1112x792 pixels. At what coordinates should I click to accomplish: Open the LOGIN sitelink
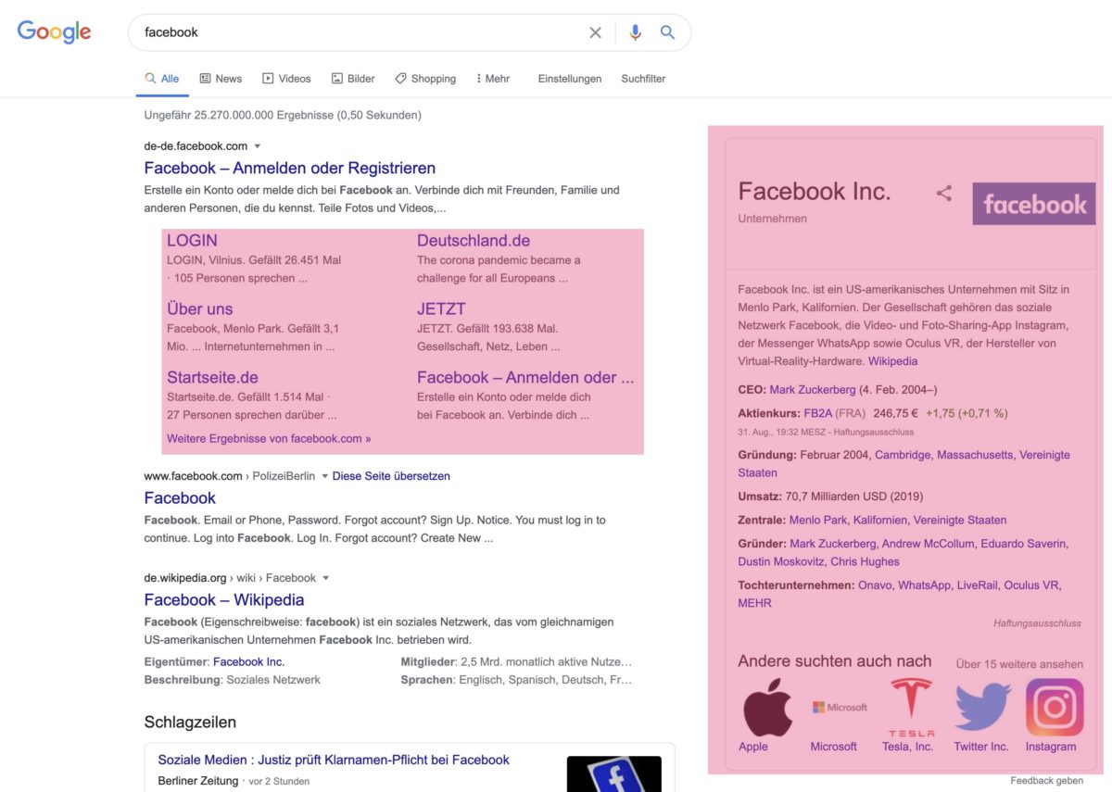(x=192, y=240)
